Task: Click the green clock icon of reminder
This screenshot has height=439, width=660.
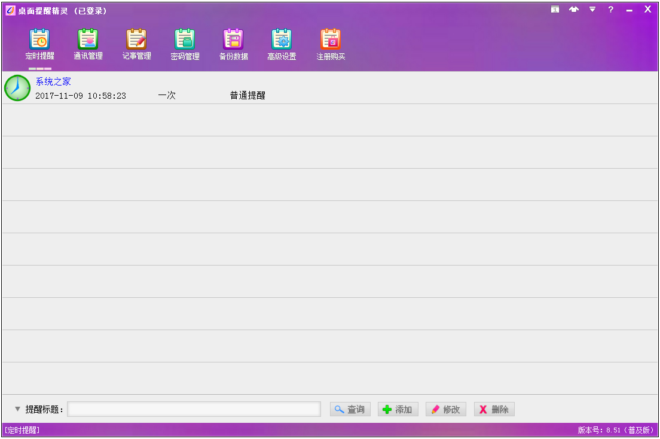Action: [x=17, y=88]
